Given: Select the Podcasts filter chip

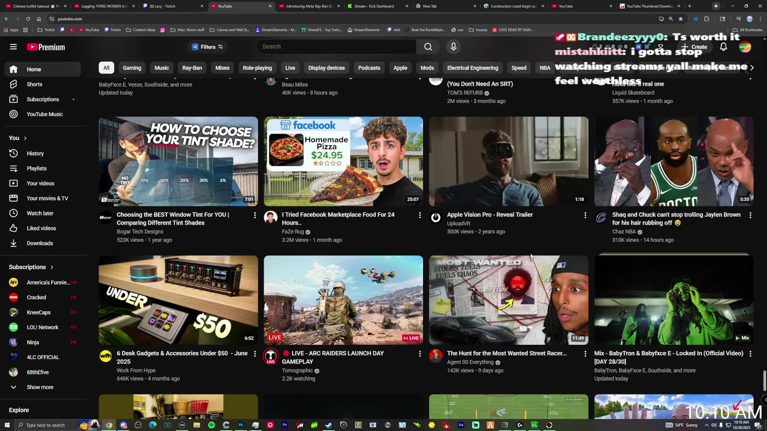Looking at the screenshot, I should 369,68.
